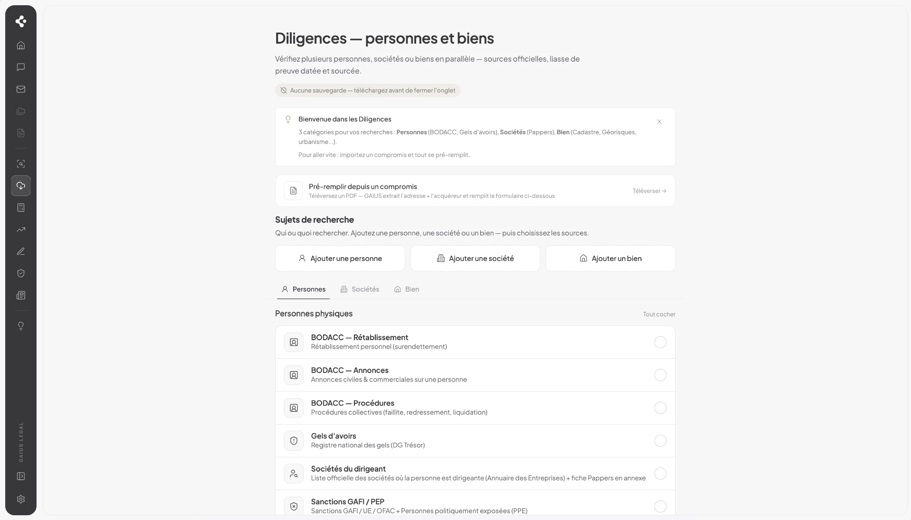
Task: Toggle the sidebar panel expand icon
Action: 21,476
